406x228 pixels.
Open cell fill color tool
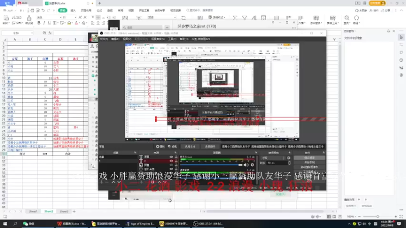click(x=69, y=23)
